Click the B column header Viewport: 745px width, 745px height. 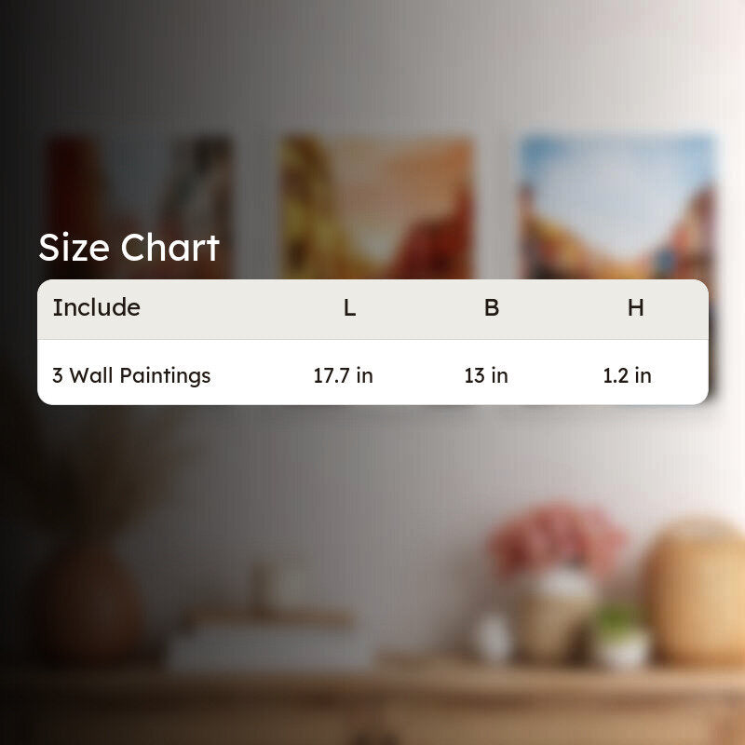[492, 308]
